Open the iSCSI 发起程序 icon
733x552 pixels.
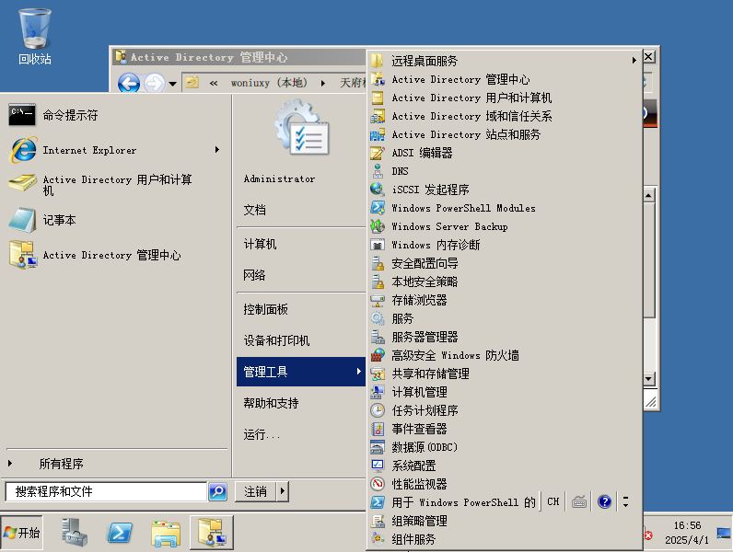378,190
